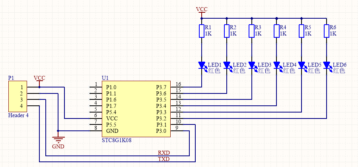Click pin label P3.0 on U1
The image size is (358, 167).
click(161, 131)
